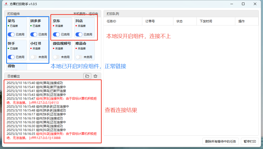
Task: Click log line 16:15:48 拼多多连接成功
Action: 36,110
